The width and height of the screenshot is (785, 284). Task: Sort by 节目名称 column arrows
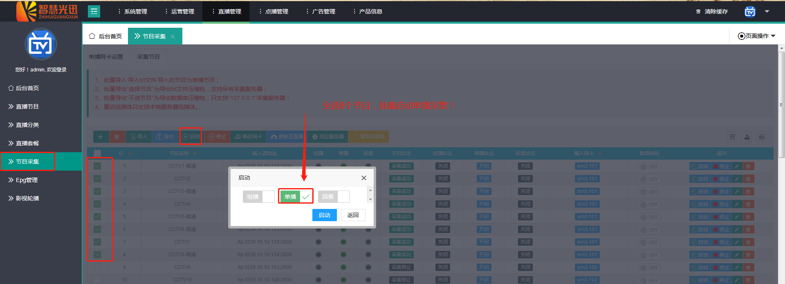[x=195, y=153]
